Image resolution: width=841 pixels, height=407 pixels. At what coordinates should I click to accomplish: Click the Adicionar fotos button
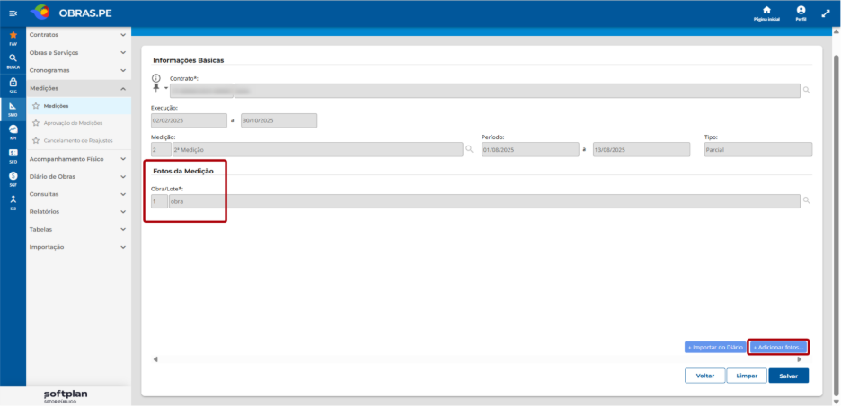tap(778, 348)
